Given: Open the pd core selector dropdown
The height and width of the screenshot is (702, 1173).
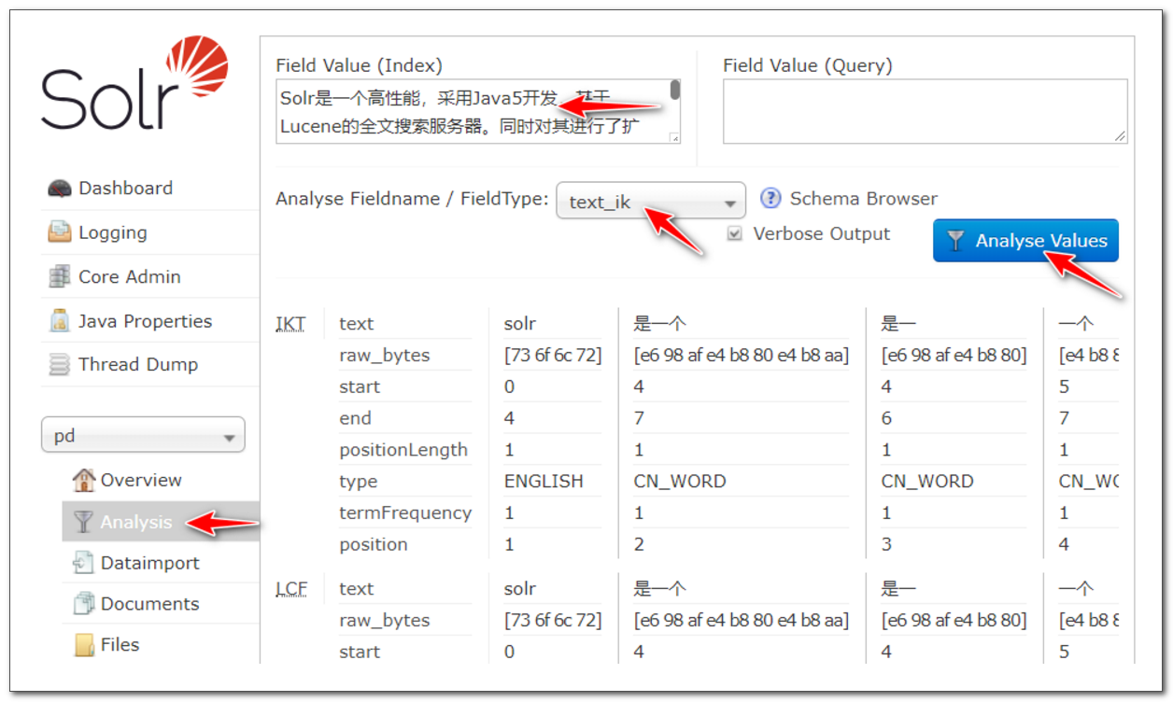Looking at the screenshot, I should coord(143,436).
